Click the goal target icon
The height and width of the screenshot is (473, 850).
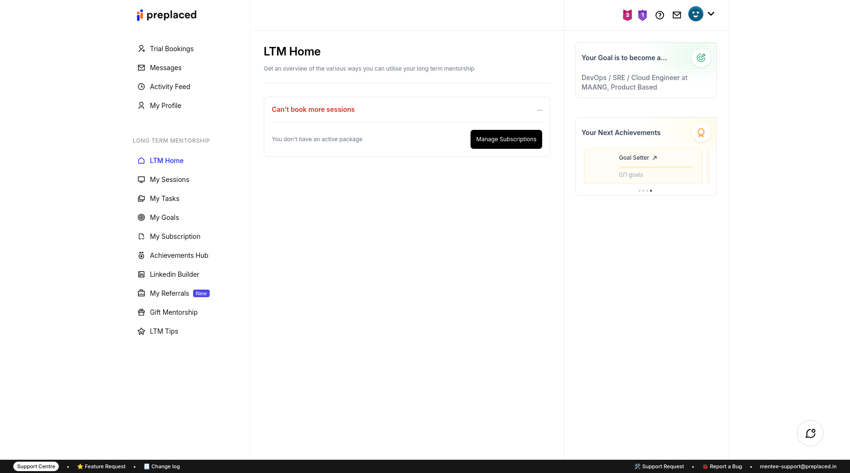click(701, 58)
